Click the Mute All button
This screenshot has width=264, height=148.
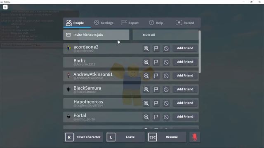tap(165, 35)
